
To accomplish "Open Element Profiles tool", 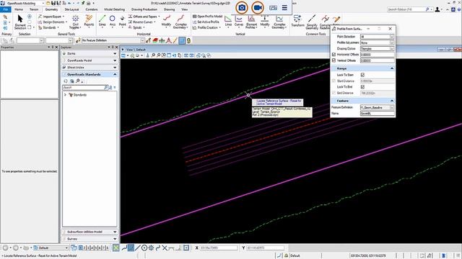I will pyautogui.click(x=251, y=22).
